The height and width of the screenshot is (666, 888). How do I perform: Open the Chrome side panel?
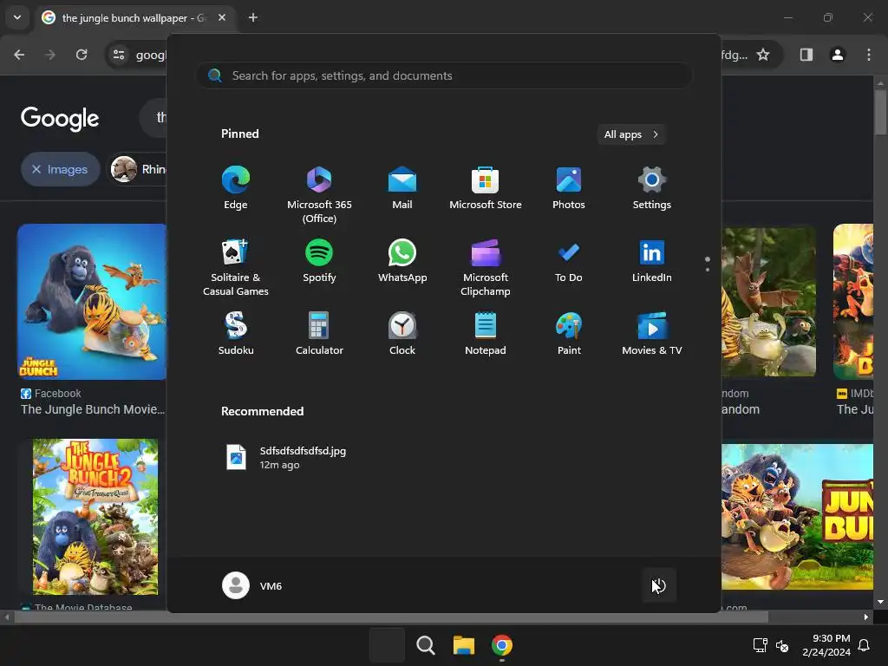pos(806,55)
